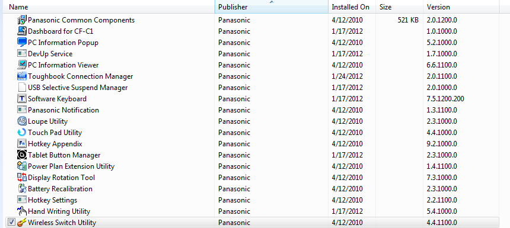The height and width of the screenshot is (228, 510).
Task: Click the Hand Writing Utility icon
Action: 22,211
